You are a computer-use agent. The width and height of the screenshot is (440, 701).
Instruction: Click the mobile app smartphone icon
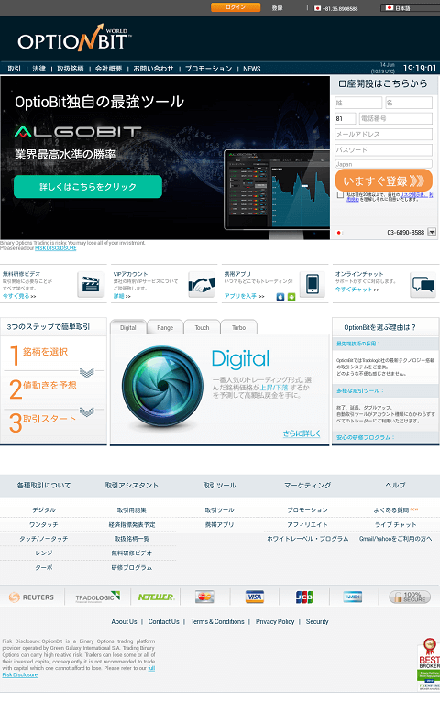tap(313, 284)
